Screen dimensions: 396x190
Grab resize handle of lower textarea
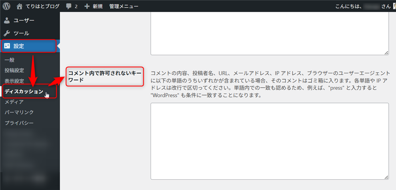point(386,177)
